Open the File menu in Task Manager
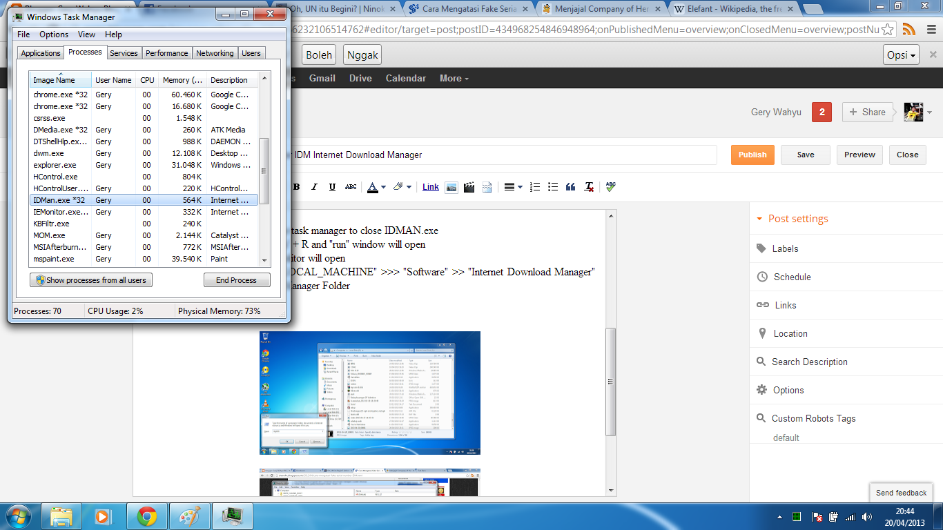Screen dimensions: 943x530 click(x=23, y=35)
